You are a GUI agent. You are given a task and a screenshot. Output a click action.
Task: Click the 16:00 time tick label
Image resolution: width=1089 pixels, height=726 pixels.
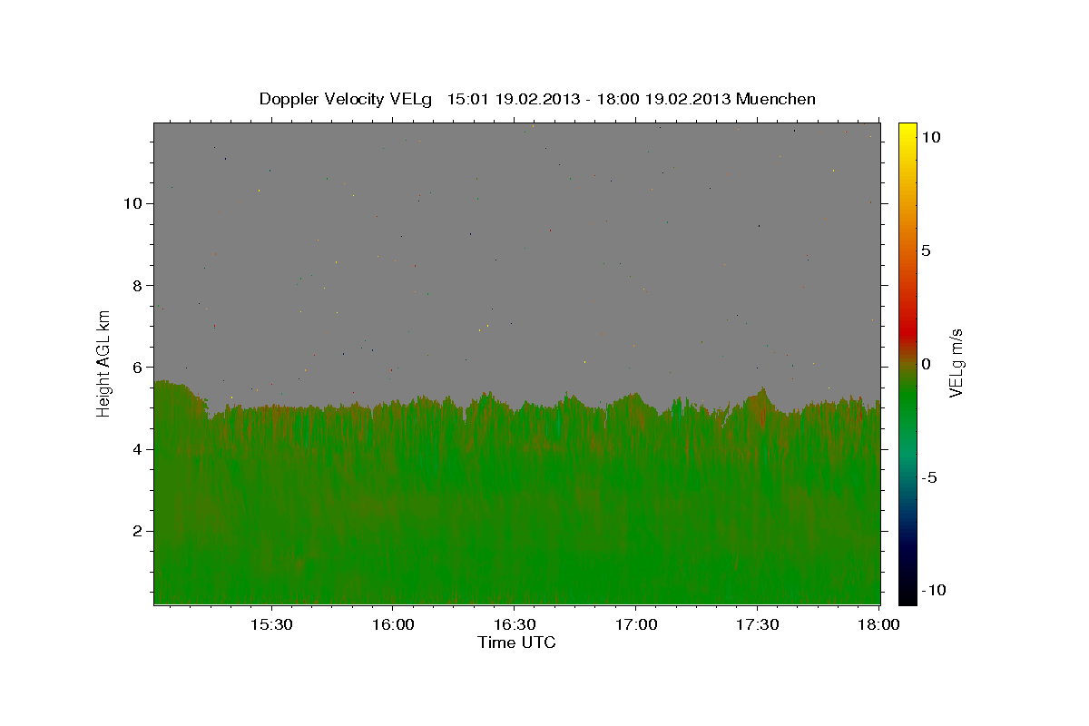point(393,625)
